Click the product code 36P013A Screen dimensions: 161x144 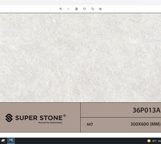pyautogui.click(x=147, y=110)
